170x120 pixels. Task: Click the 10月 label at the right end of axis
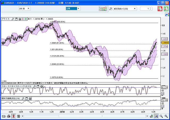153,112
